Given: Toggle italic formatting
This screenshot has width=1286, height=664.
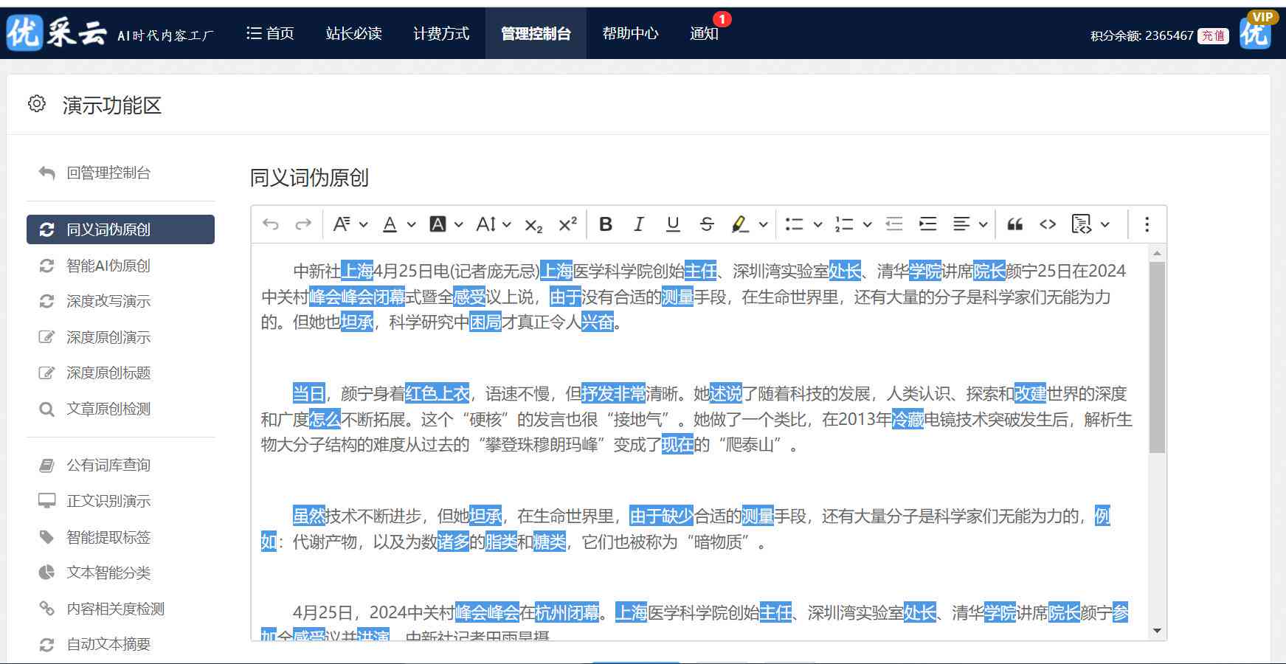Looking at the screenshot, I should coord(639,224).
